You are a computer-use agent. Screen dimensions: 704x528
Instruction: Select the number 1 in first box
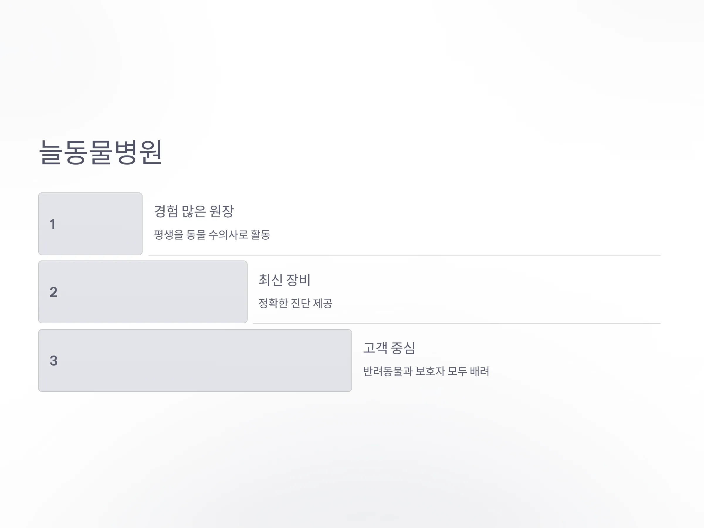(53, 224)
